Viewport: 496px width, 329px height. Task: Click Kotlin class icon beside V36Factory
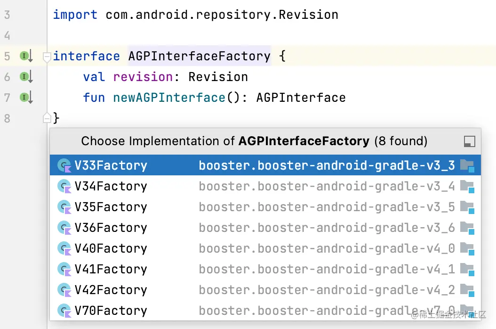64,228
